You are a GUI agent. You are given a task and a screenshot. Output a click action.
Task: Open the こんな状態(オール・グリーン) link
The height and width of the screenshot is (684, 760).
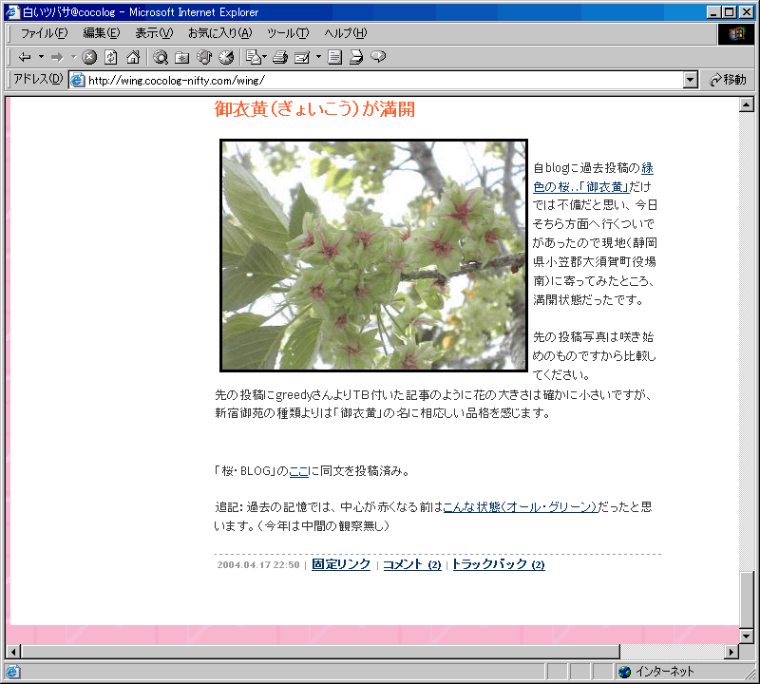point(520,507)
